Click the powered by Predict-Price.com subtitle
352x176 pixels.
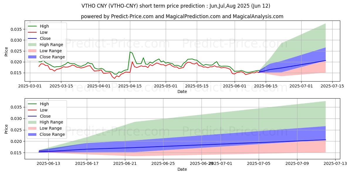pyautogui.click(x=182, y=16)
